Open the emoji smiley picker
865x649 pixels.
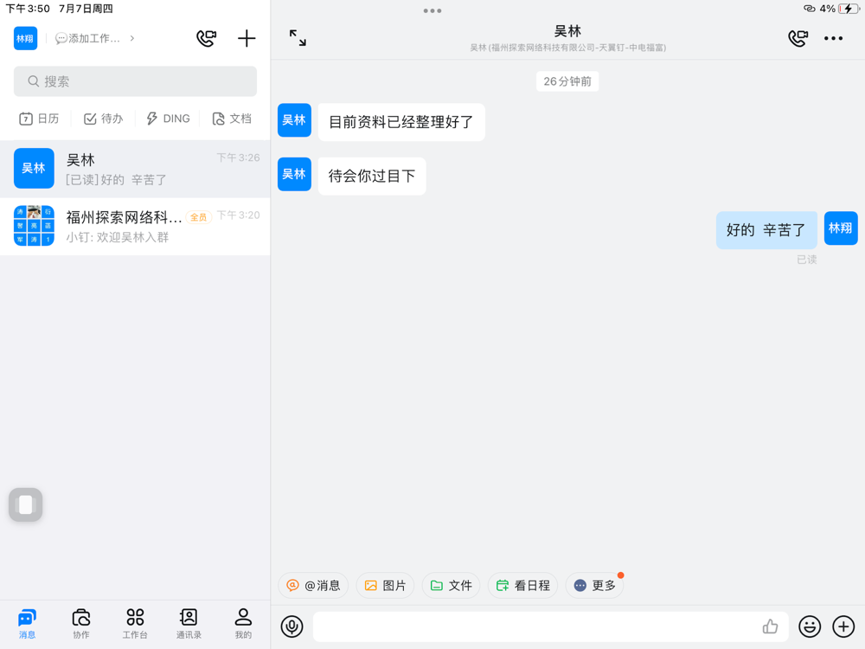tap(810, 627)
